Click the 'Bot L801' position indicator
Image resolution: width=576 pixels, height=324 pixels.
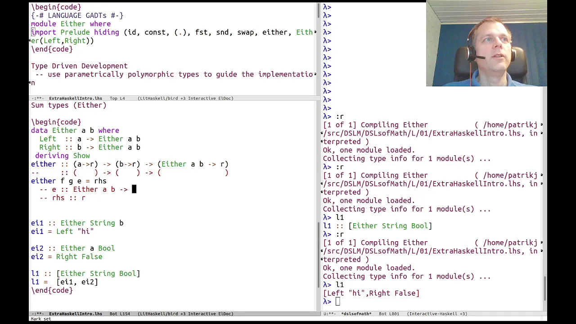click(389, 314)
